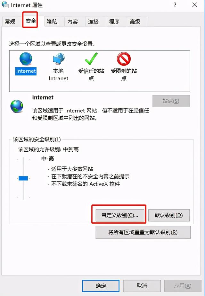The height and width of the screenshot is (296, 205).
Task: Select the 受限制的站点 red prohibited zone
Action: [124, 59]
